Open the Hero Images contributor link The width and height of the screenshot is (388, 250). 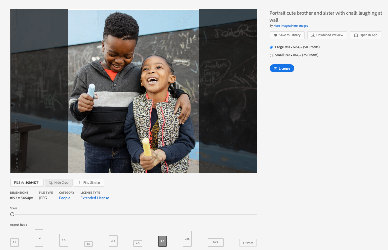[x=290, y=26]
